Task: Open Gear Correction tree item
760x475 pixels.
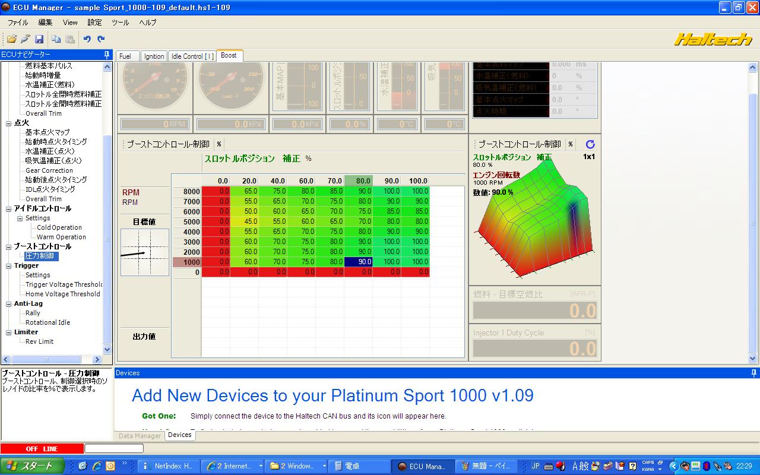Action: [49, 170]
